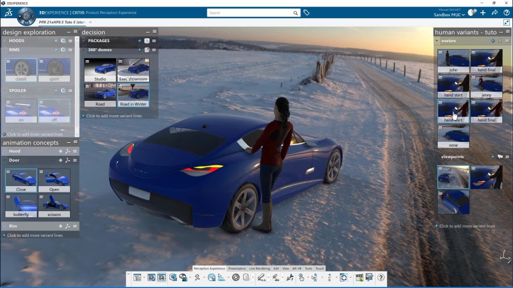Open the Edit tab
Image resolution: width=513 pixels, height=288 pixels.
point(276,268)
